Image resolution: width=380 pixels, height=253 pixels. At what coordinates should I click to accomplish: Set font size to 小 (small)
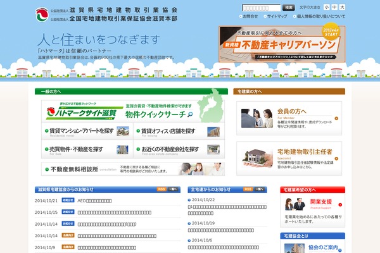point(327,7)
